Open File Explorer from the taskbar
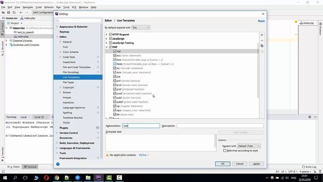Screen dimensions: 323x182 pyautogui.click(x=88, y=177)
